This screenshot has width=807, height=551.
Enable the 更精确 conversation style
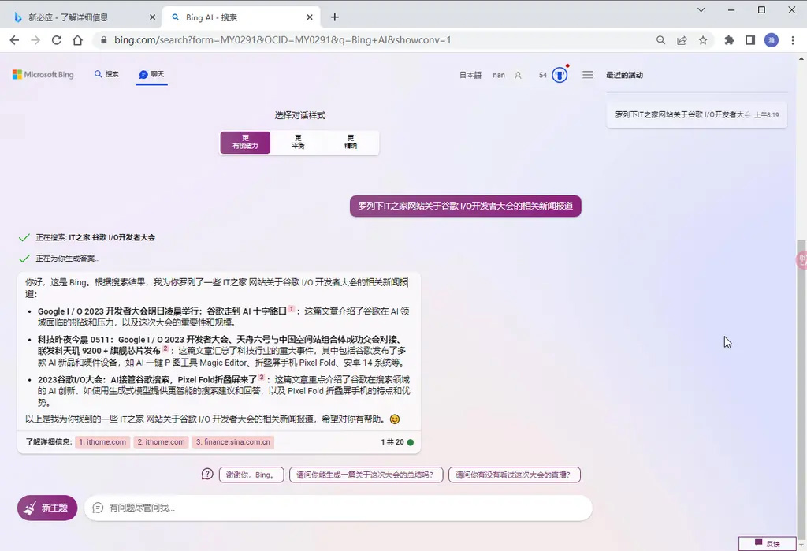pos(350,142)
